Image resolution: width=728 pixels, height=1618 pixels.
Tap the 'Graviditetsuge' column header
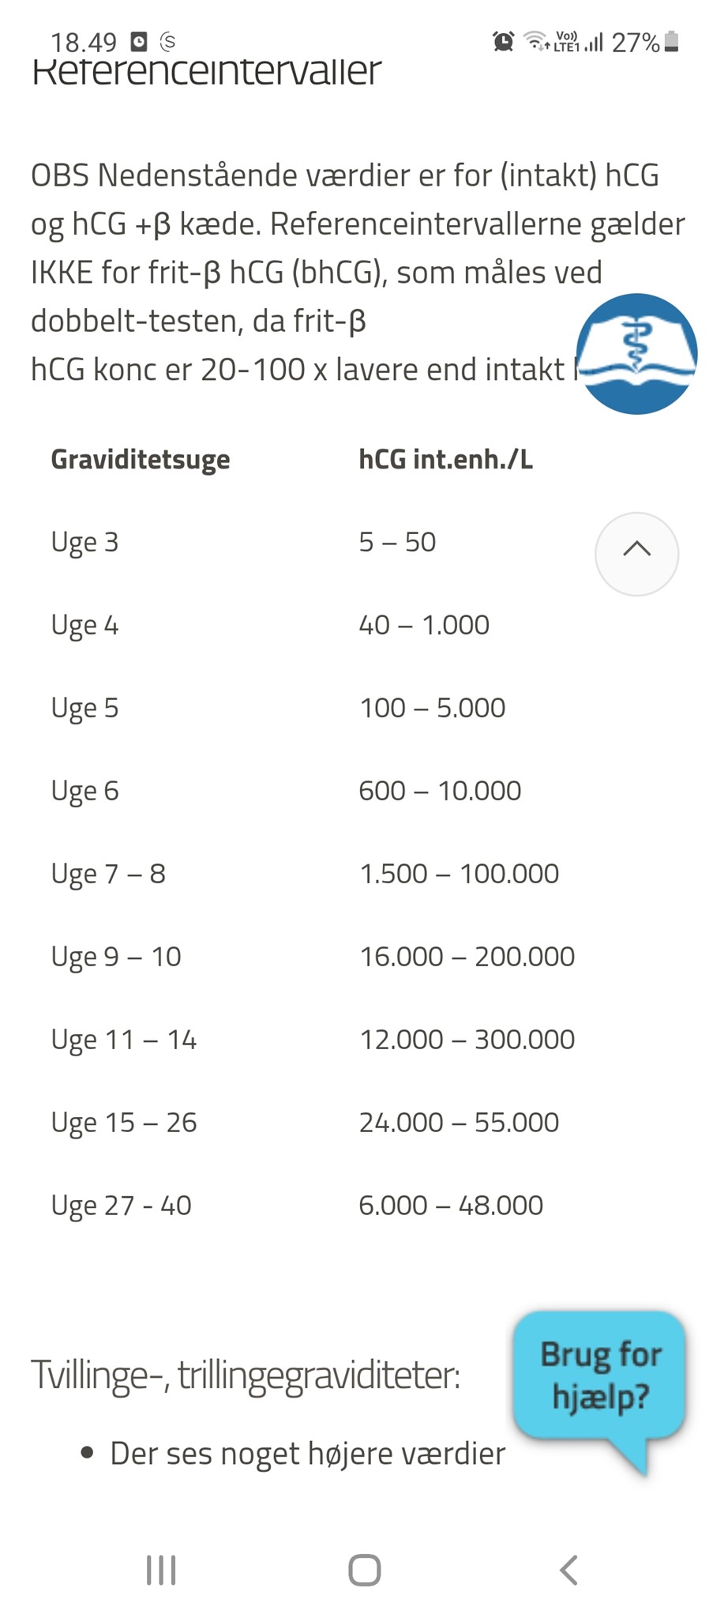click(x=141, y=459)
